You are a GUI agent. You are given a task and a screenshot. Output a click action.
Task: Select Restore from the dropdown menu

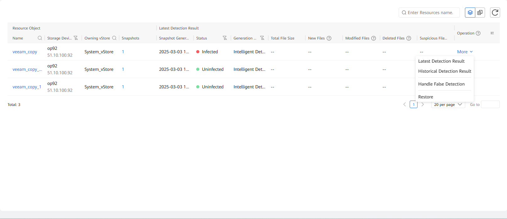click(426, 97)
